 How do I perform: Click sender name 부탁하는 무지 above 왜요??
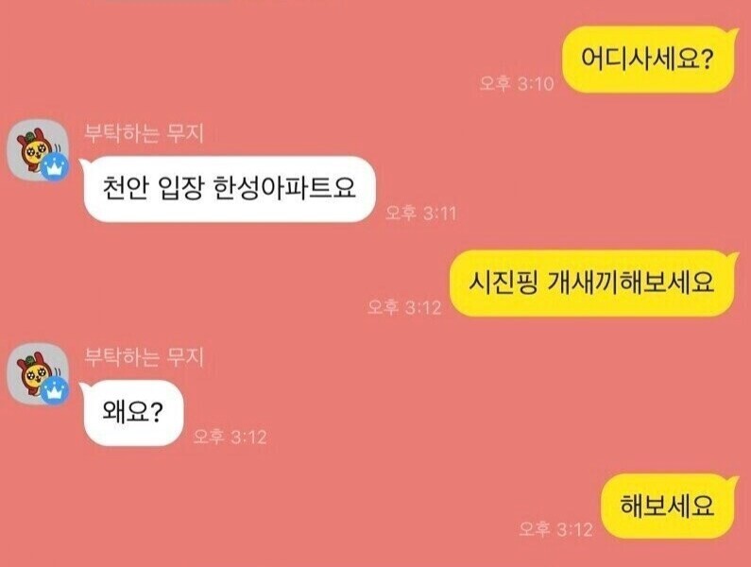144,356
